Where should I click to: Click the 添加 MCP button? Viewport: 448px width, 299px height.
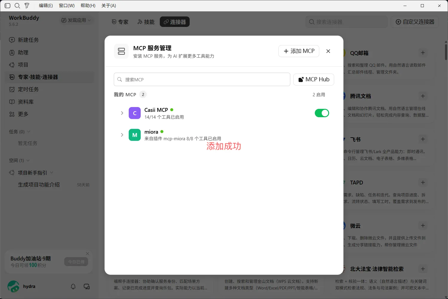pyautogui.click(x=299, y=51)
